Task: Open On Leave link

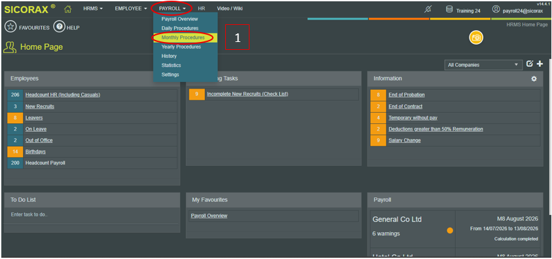Action: point(36,129)
